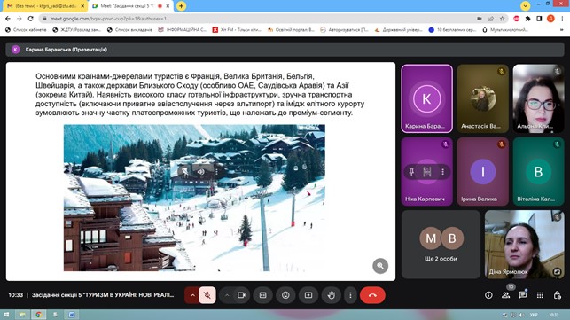Click the magnifier zoom icon on presentation
The image size is (570, 320).
(x=380, y=266)
